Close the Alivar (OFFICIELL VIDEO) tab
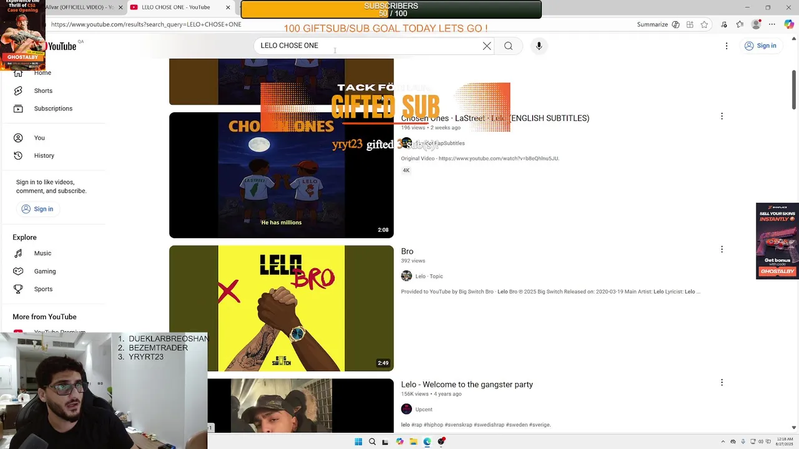Viewport: 799px width, 449px height. pyautogui.click(x=120, y=7)
